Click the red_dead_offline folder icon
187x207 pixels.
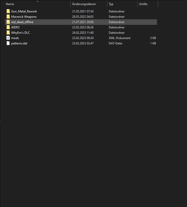point(8,22)
